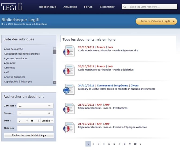Click current page 1 in pagination
Image resolution: width=180 pixels, height=150 pixels.
point(88,144)
